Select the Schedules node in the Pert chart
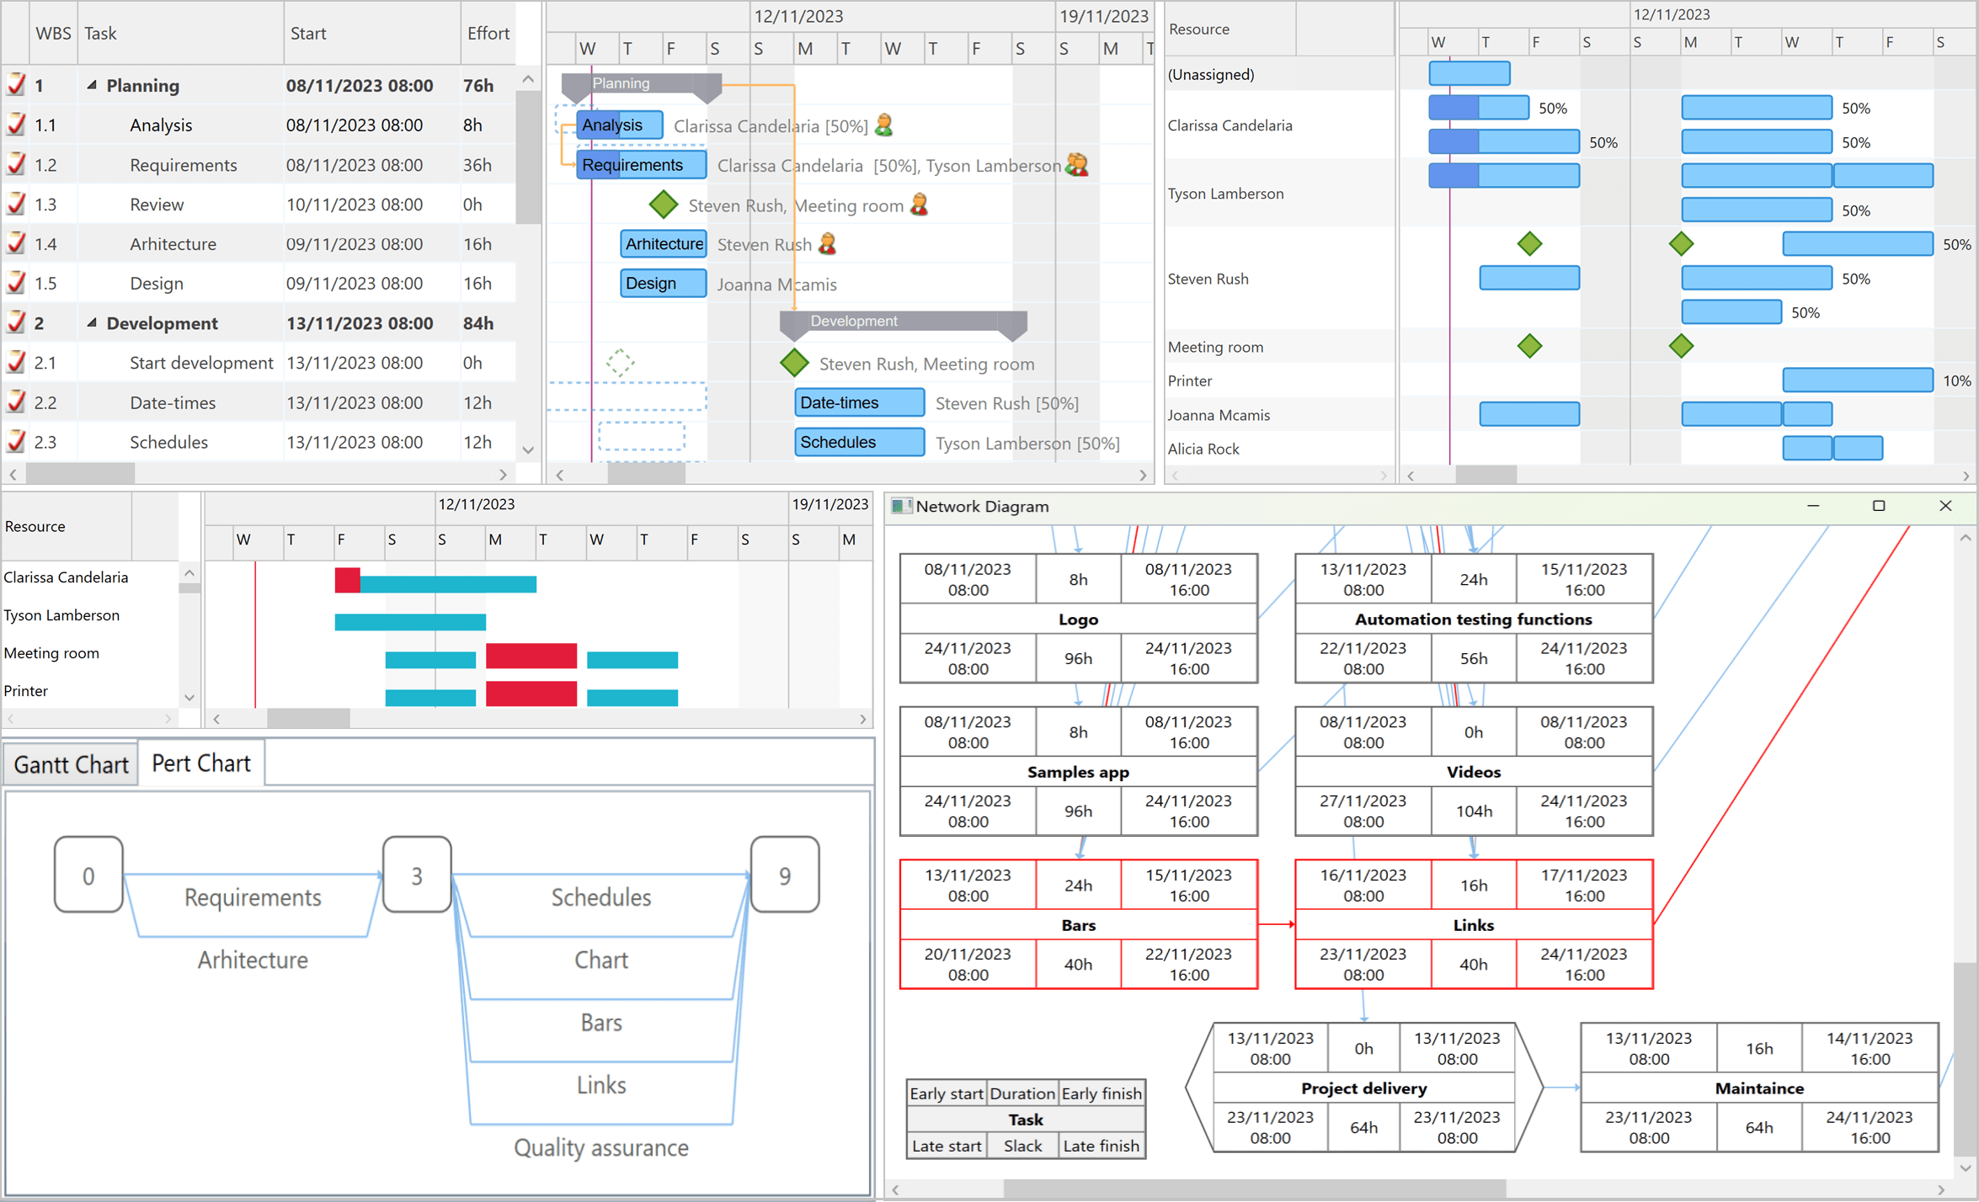The width and height of the screenshot is (1979, 1202). click(600, 897)
